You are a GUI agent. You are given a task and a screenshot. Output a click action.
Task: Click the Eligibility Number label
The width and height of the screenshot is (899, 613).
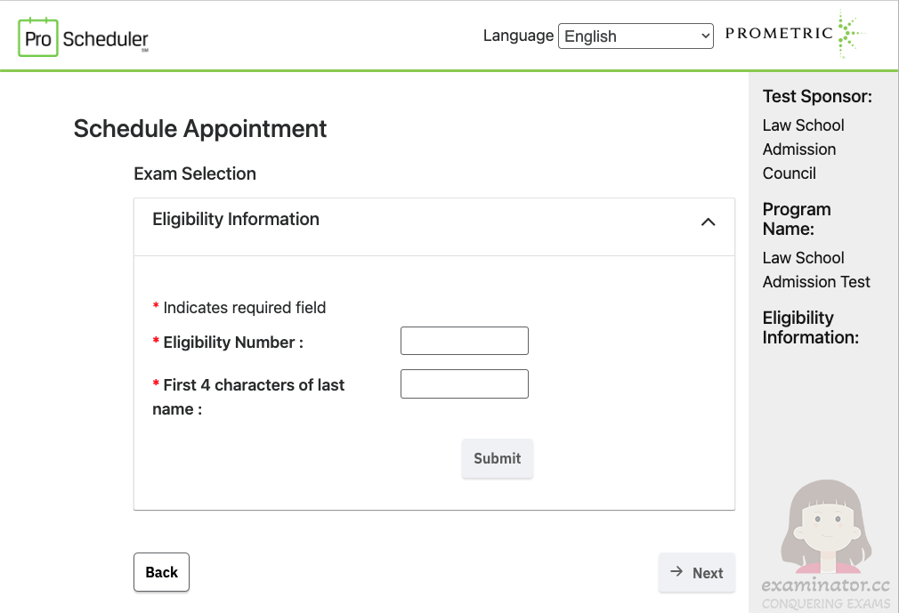pyautogui.click(x=233, y=342)
